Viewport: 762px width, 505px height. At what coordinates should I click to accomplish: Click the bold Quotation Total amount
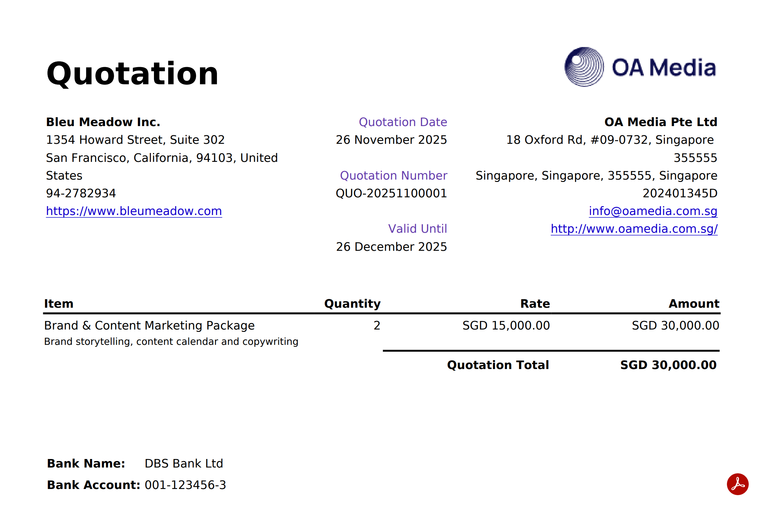click(668, 365)
